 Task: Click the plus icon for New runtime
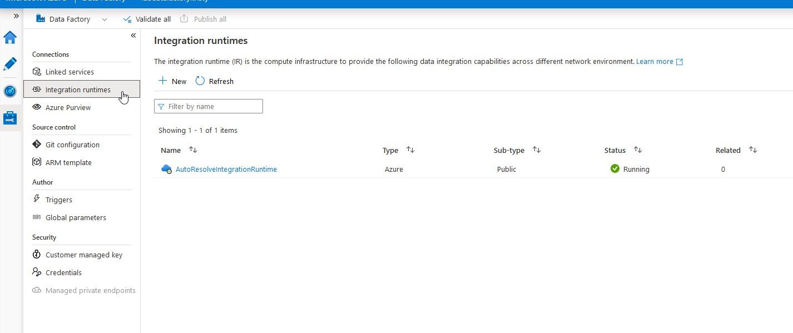click(x=162, y=81)
